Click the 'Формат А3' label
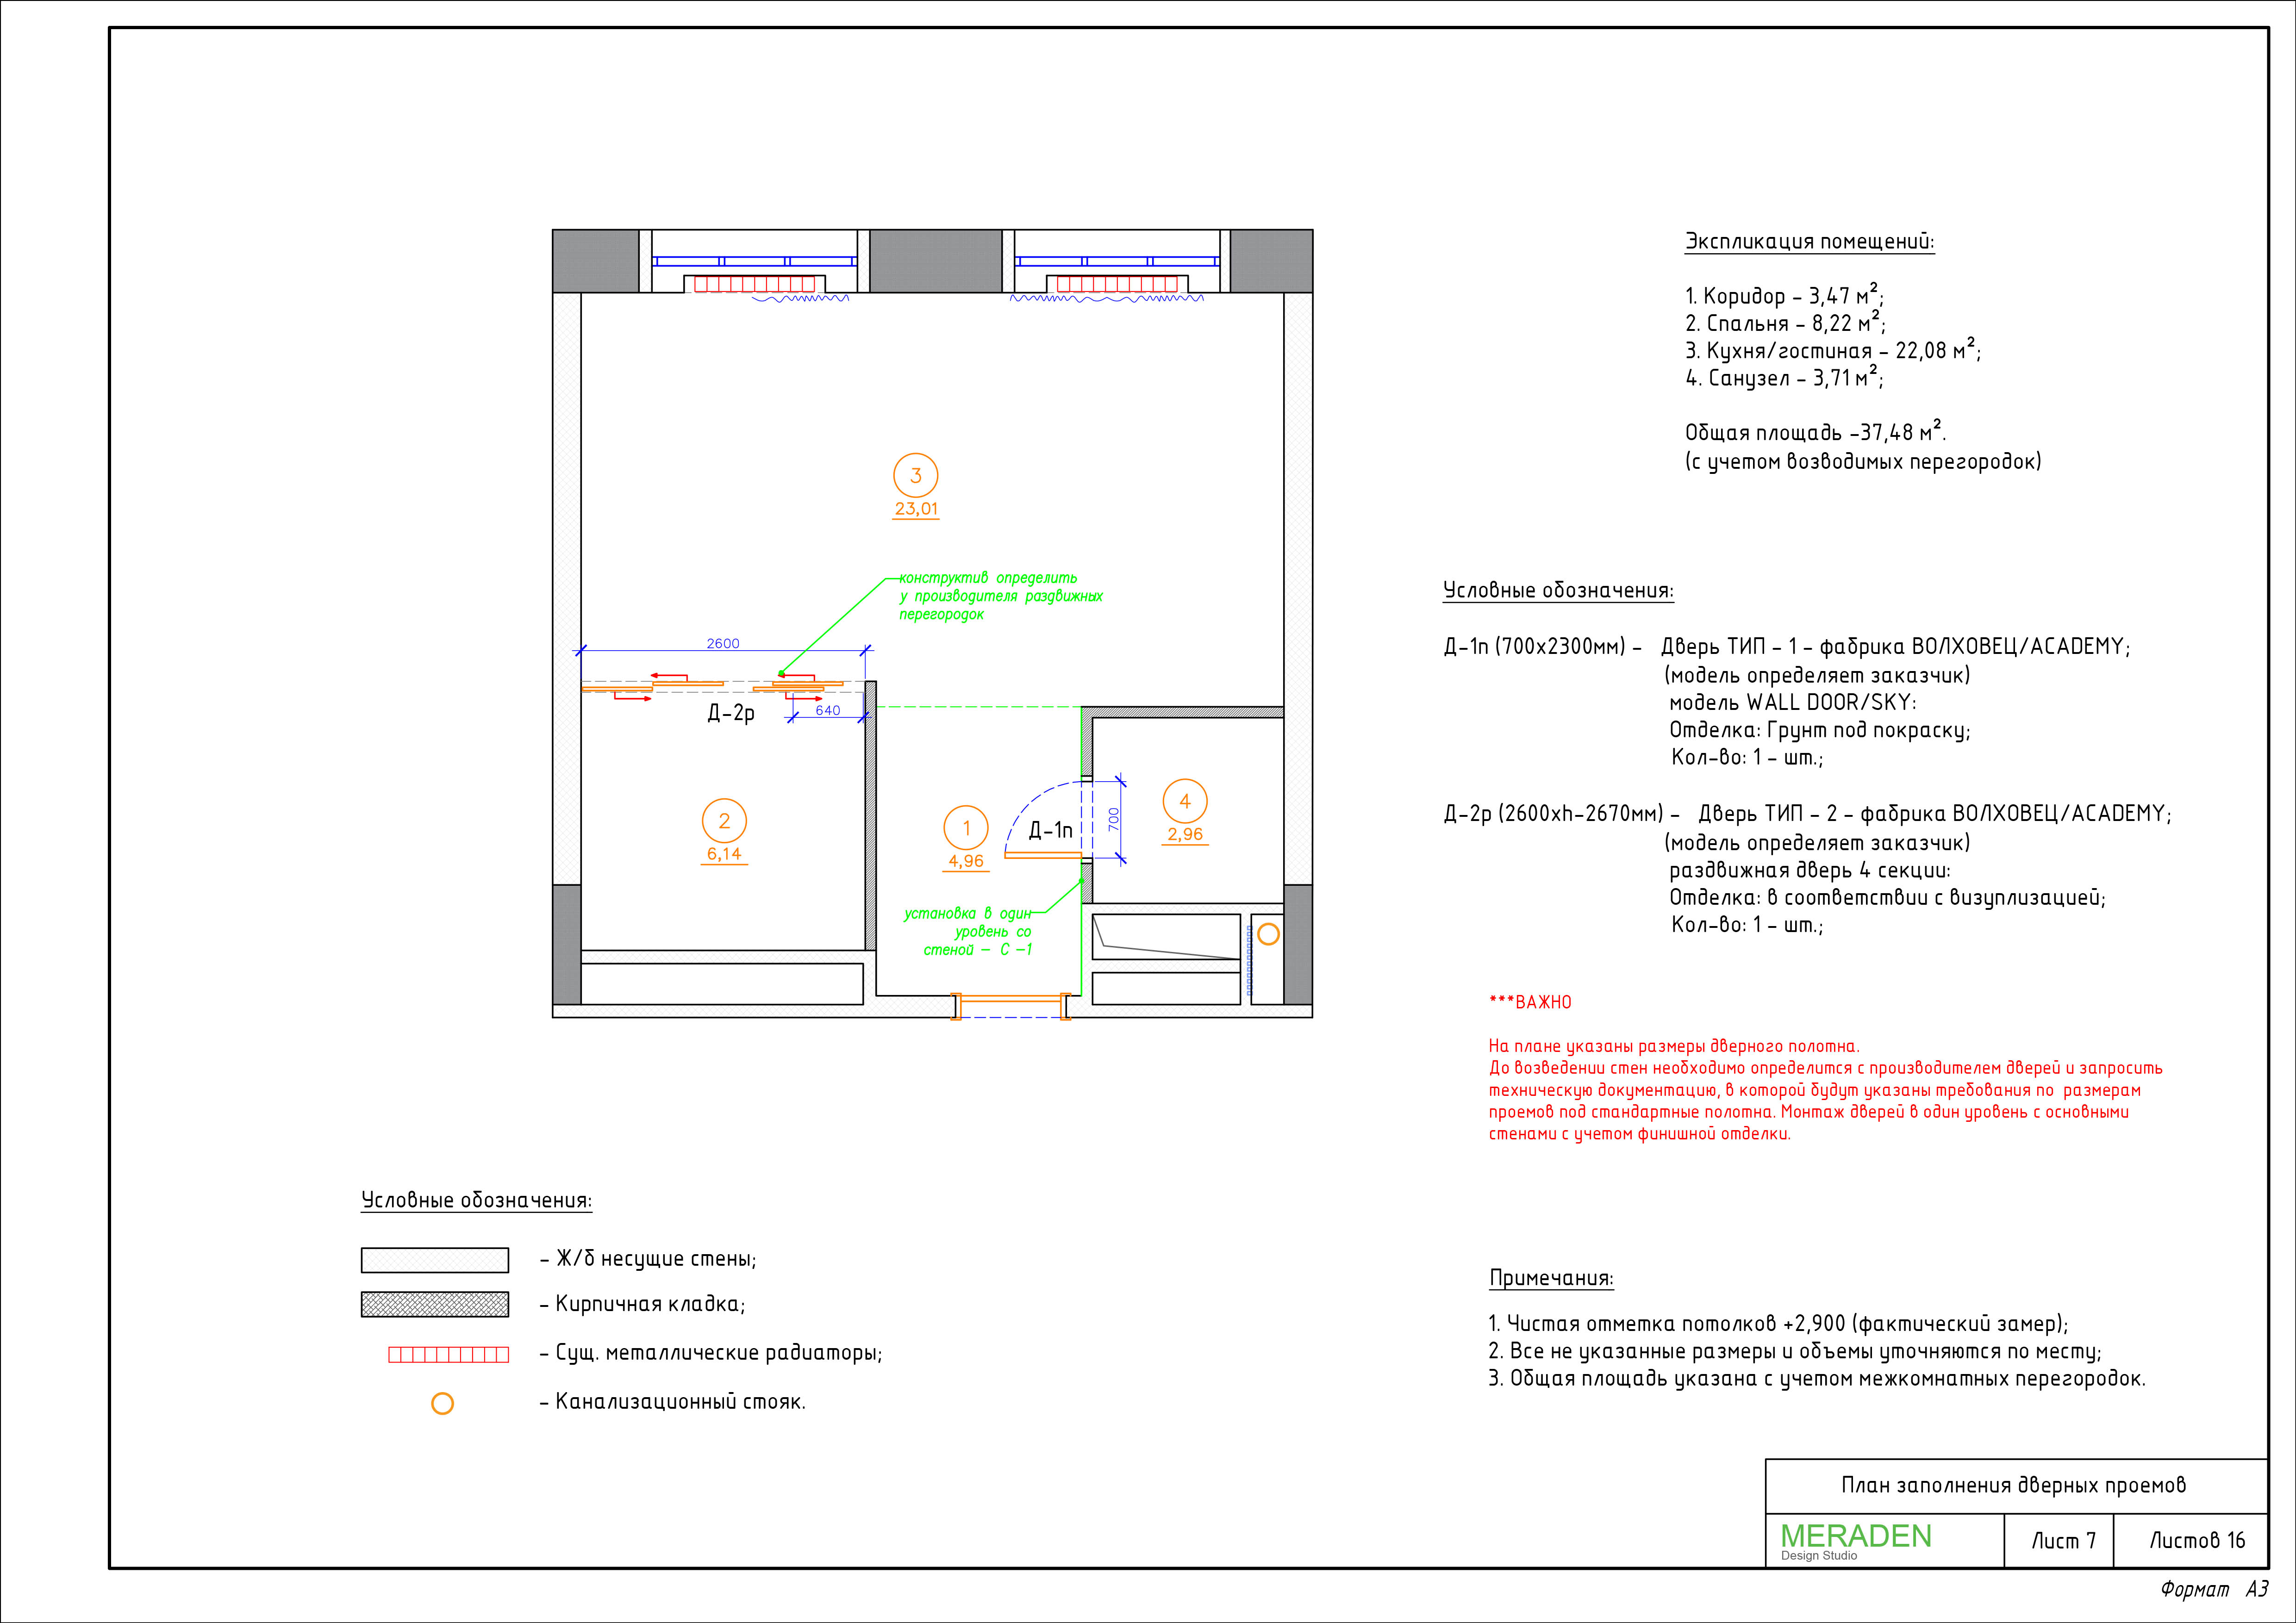Screen dimensions: 2296x1623 point(2214,1589)
